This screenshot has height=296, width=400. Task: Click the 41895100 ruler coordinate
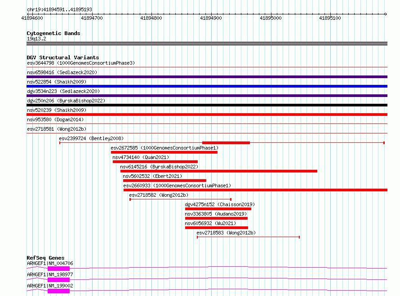[330, 18]
